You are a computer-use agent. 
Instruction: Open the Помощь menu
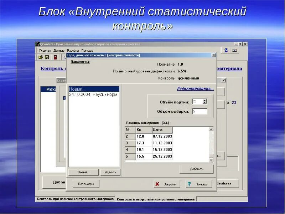87,51
